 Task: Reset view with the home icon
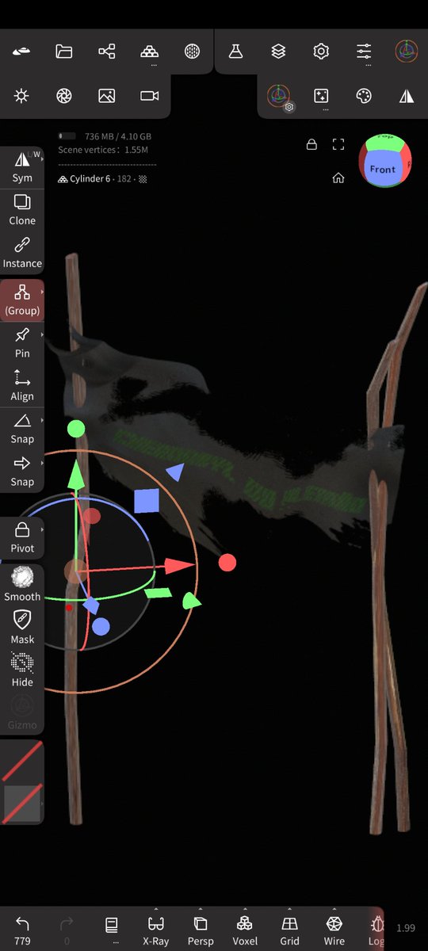338,178
